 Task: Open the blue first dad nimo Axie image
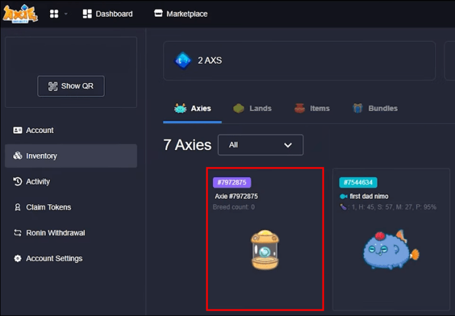pos(391,250)
